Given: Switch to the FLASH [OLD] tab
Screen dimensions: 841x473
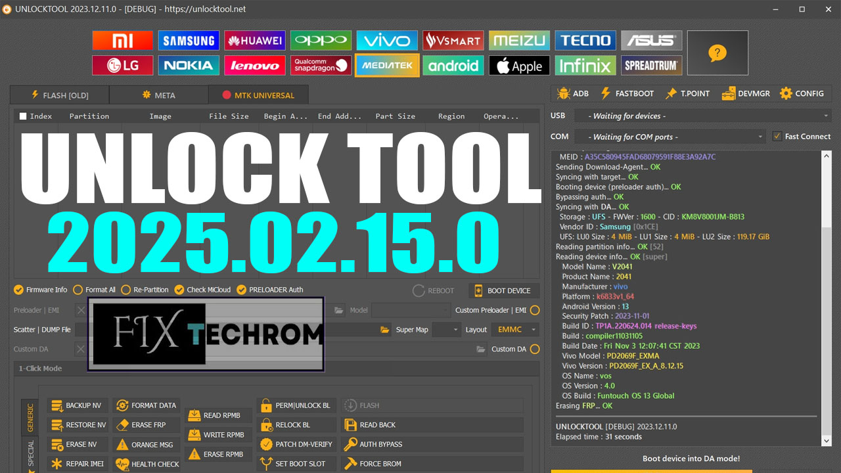Looking at the screenshot, I should pyautogui.click(x=60, y=95).
